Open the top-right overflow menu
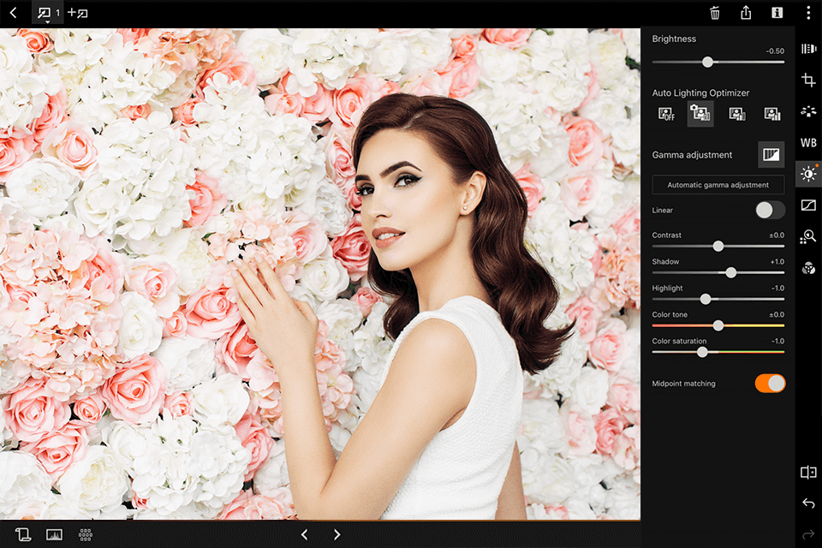The width and height of the screenshot is (822, 548). tap(807, 13)
